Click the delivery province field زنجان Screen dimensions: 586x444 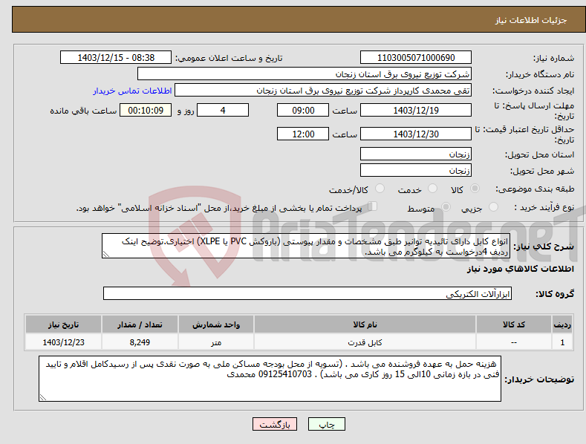click(416, 154)
